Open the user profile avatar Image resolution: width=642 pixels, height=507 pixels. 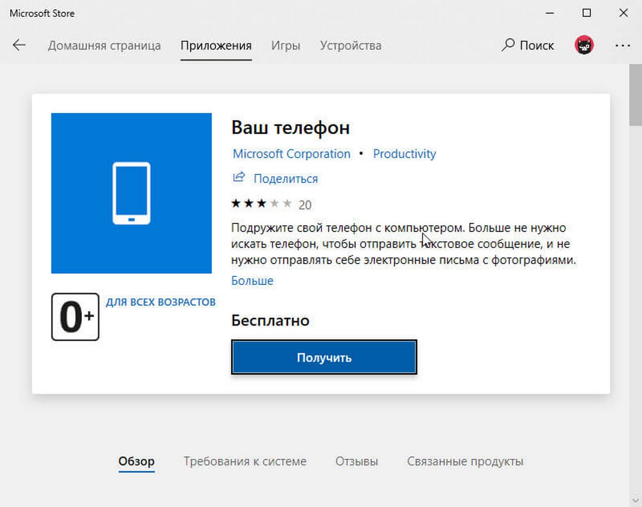point(584,45)
